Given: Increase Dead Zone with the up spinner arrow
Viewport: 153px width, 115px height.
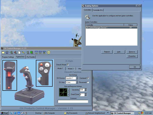Looking at the screenshot, I should [x=86, y=94].
